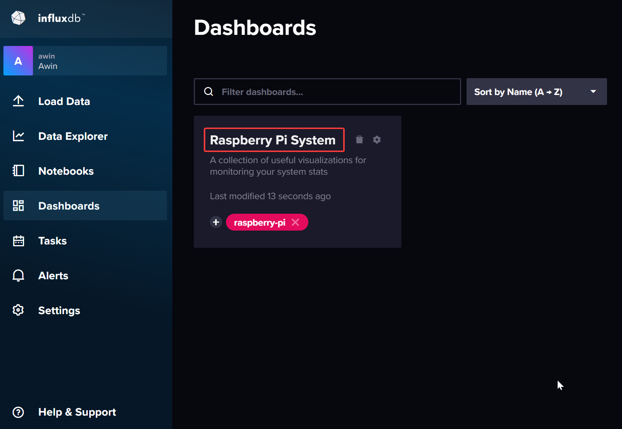Screen dimensions: 622x429
Task: Click the Tasks calendar icon
Action: [x=18, y=241]
